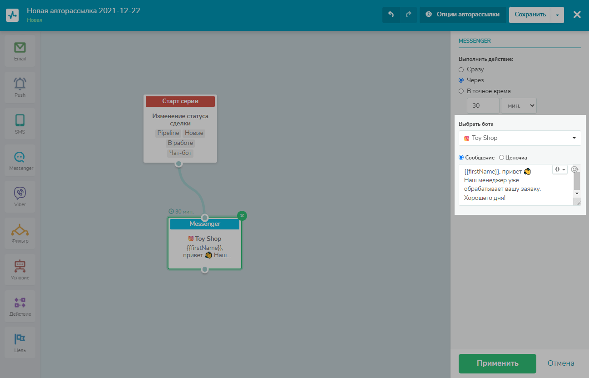Open Опции авторассылки settings
The height and width of the screenshot is (378, 589).
point(463,15)
